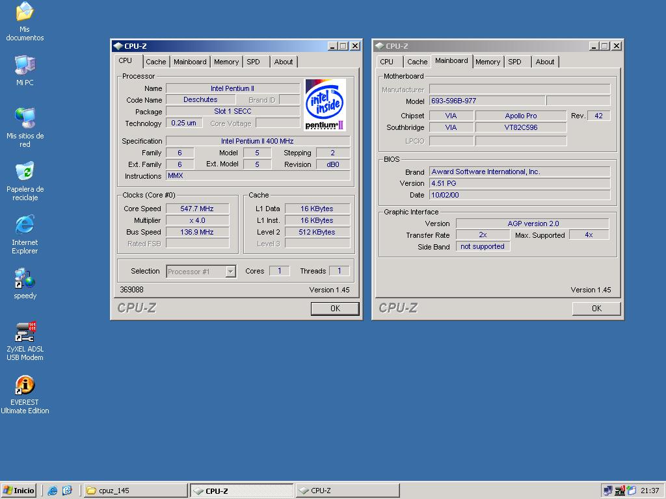
Task: Click BIOS Brand Award Software International
Action: coord(520,172)
